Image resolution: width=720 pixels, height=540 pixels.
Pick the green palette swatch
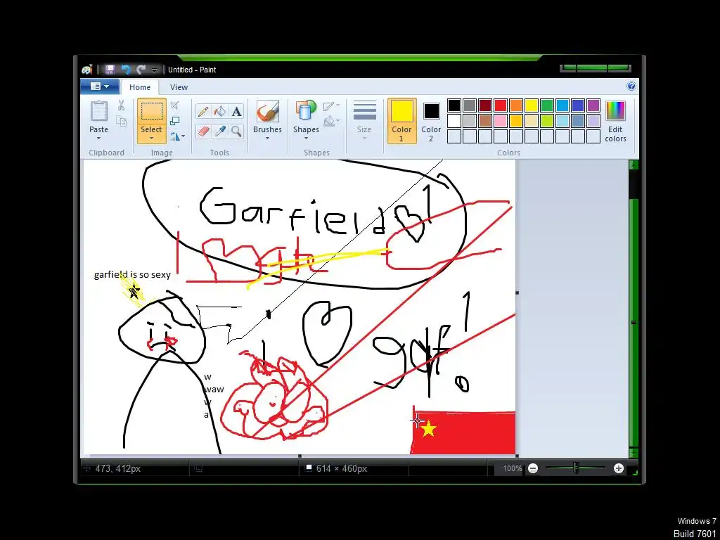point(547,105)
